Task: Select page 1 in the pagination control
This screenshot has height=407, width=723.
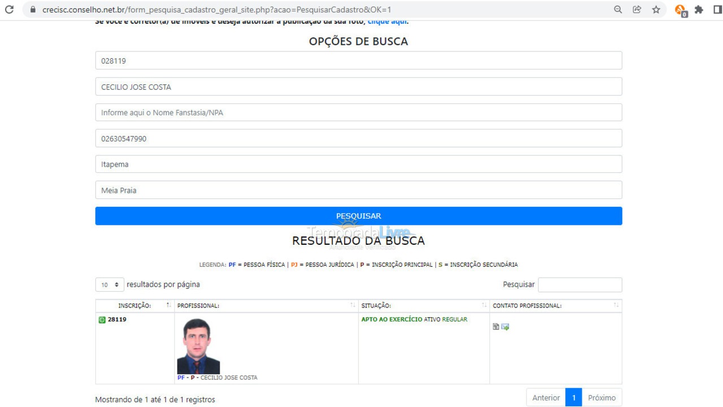Action: click(x=574, y=397)
